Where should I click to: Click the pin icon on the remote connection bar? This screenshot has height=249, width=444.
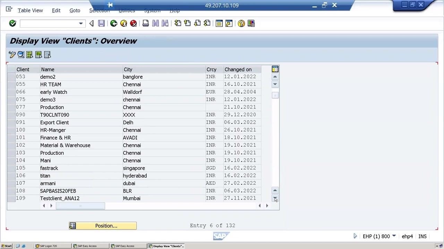point(110,5)
